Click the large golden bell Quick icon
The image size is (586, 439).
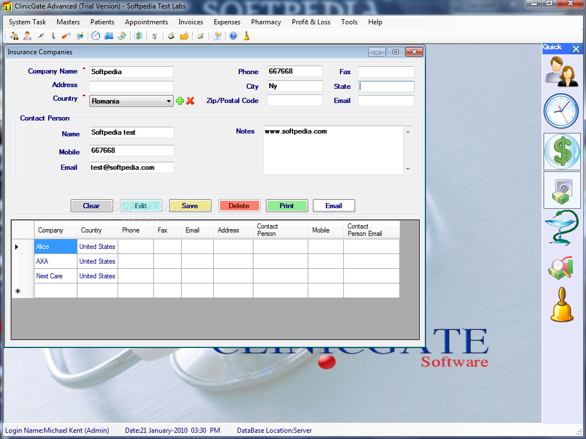click(x=562, y=305)
